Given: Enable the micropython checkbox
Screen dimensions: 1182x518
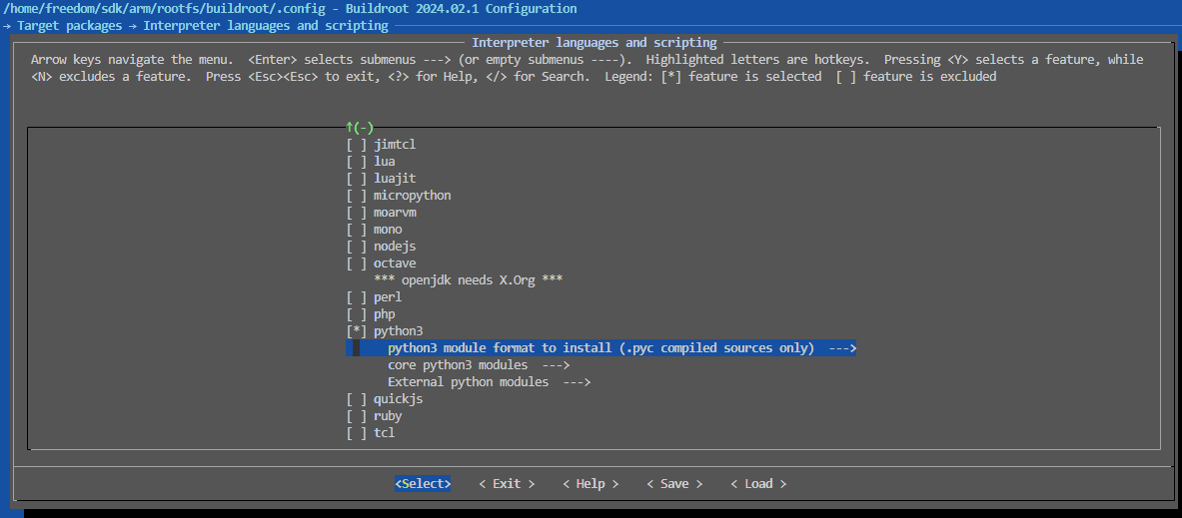Looking at the screenshot, I should (x=357, y=195).
